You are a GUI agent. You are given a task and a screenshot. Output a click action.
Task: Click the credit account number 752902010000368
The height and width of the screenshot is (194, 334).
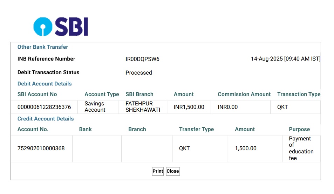coord(41,148)
